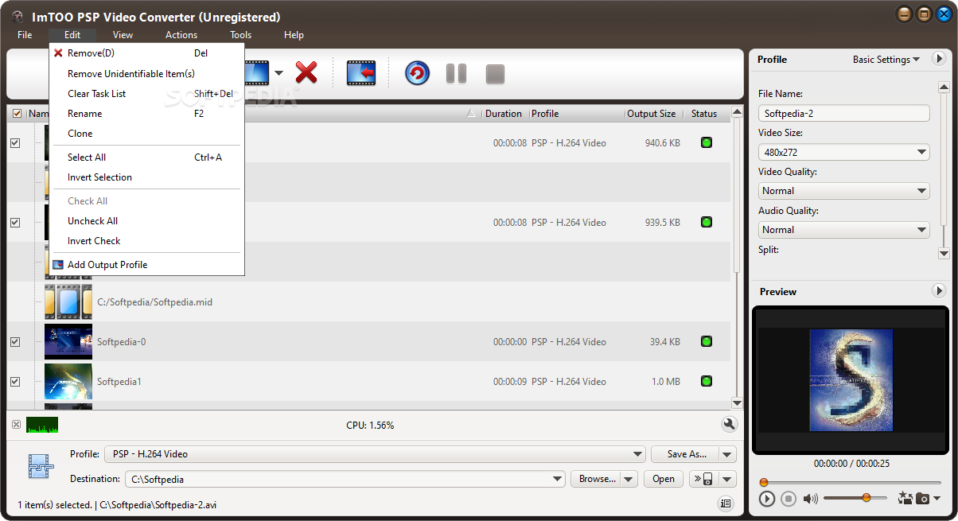Viewport: 958px width, 521px height.
Task: Choose Uncheck All menu entry
Action: (x=146, y=221)
